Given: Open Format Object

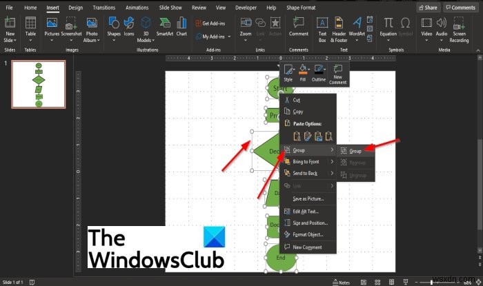Looking at the screenshot, I should (x=308, y=234).
